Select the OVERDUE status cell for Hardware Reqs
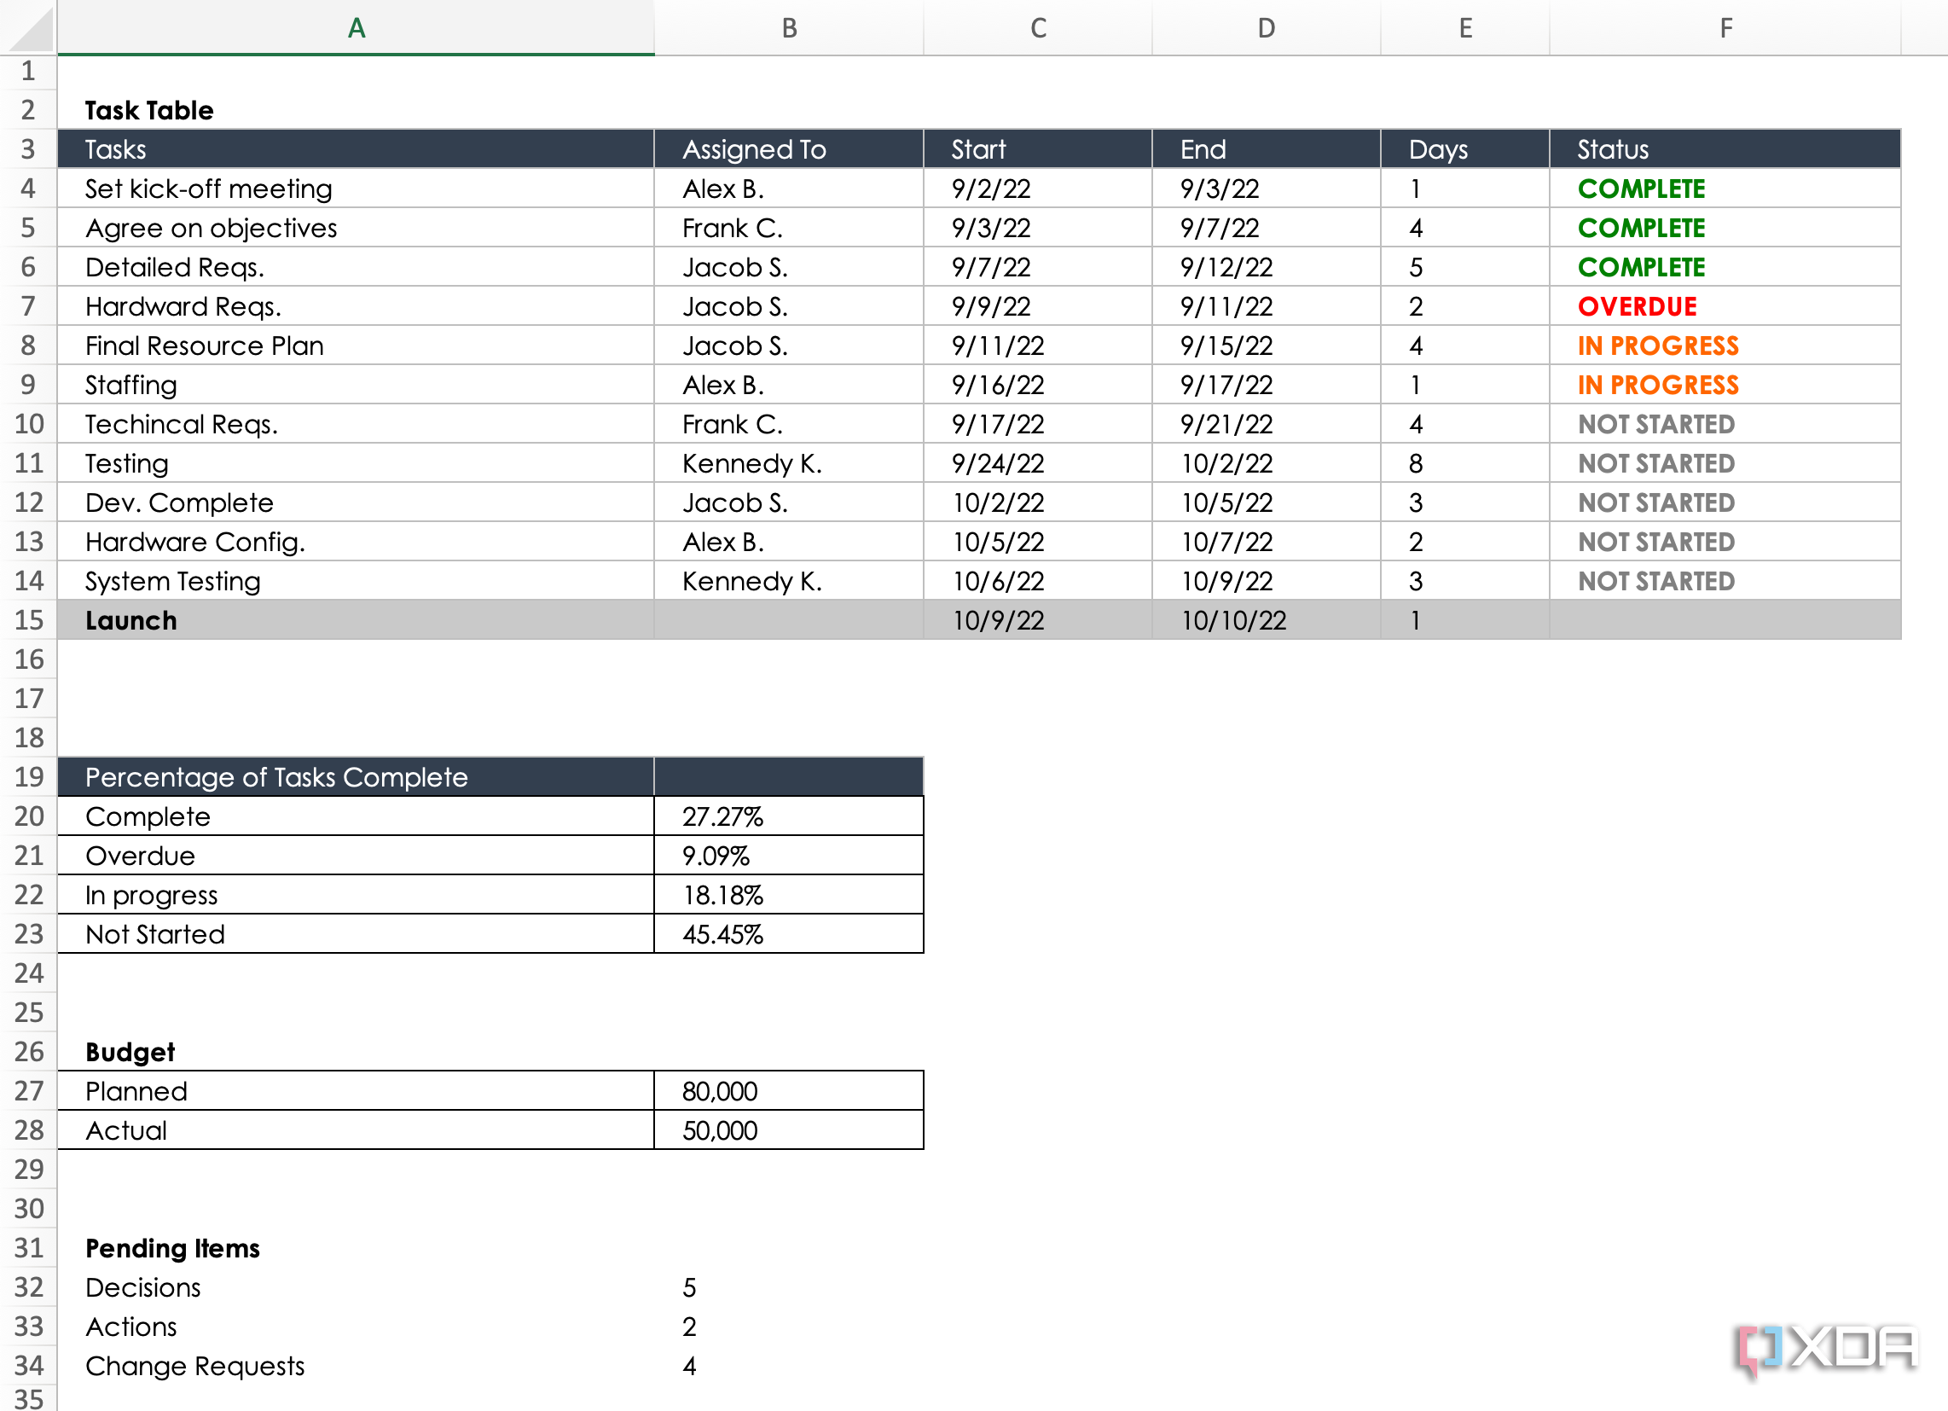The width and height of the screenshot is (1948, 1411). (1636, 306)
